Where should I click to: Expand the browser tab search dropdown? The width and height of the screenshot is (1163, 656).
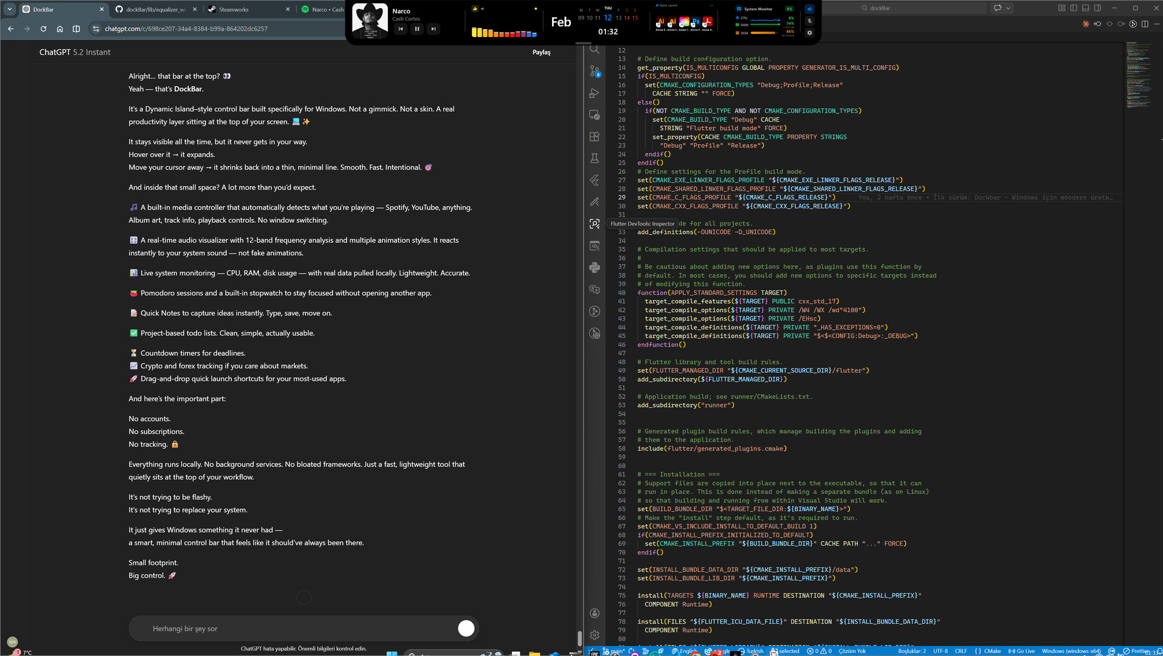(10, 9)
